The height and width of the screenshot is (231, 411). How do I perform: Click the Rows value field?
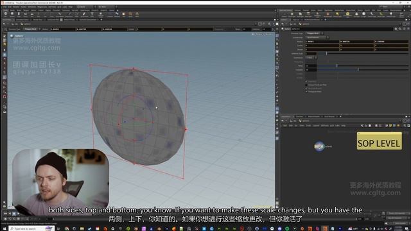[x=311, y=65]
